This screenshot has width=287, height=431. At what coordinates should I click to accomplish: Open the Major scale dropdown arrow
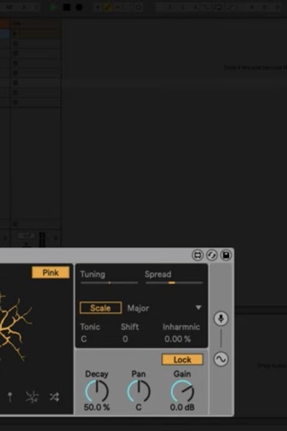pyautogui.click(x=199, y=308)
